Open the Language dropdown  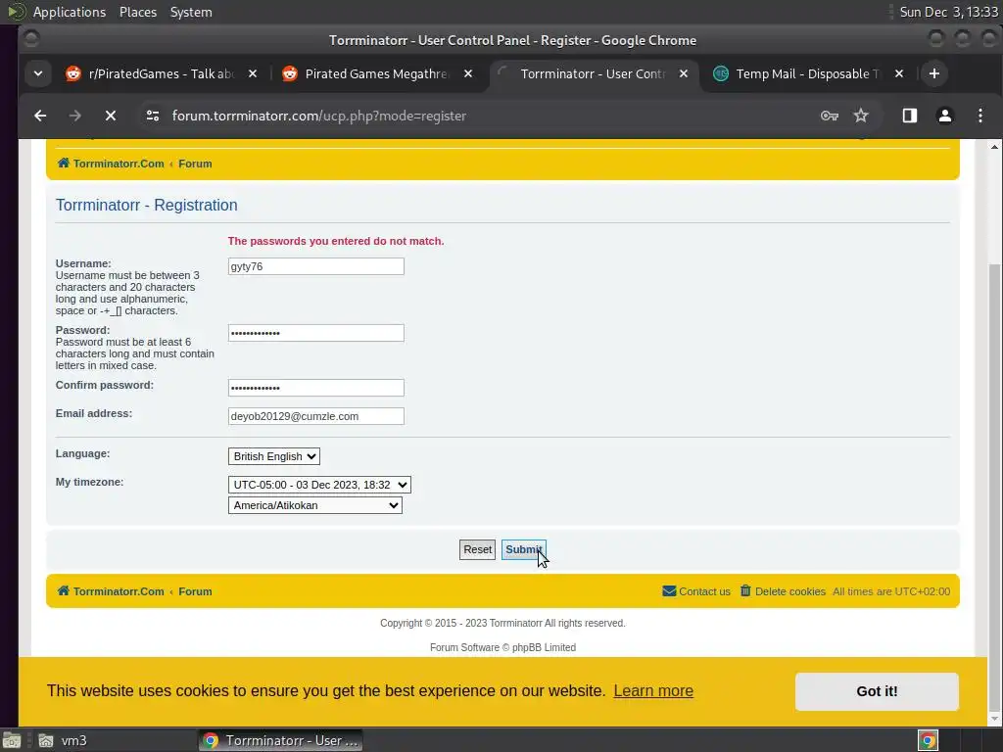pos(274,456)
